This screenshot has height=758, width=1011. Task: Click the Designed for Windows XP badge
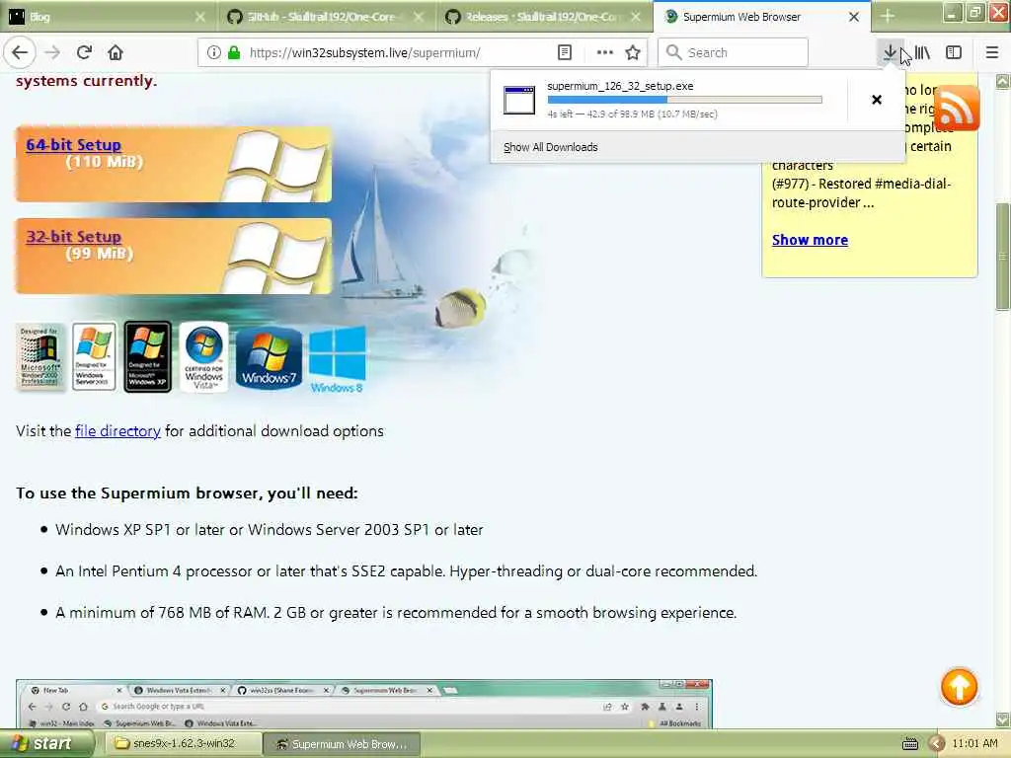point(148,357)
